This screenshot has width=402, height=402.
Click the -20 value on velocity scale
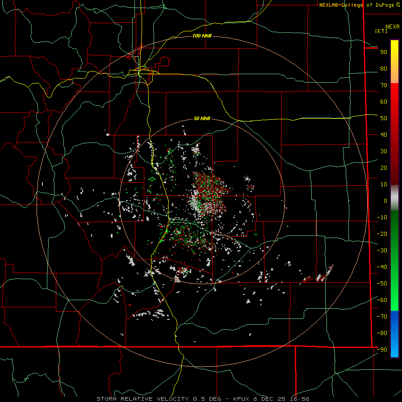tap(382, 234)
